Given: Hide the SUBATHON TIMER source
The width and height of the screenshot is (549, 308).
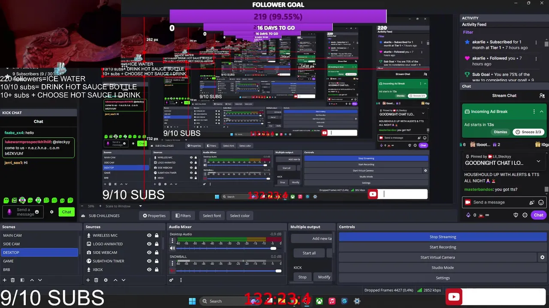Looking at the screenshot, I should 149,261.
